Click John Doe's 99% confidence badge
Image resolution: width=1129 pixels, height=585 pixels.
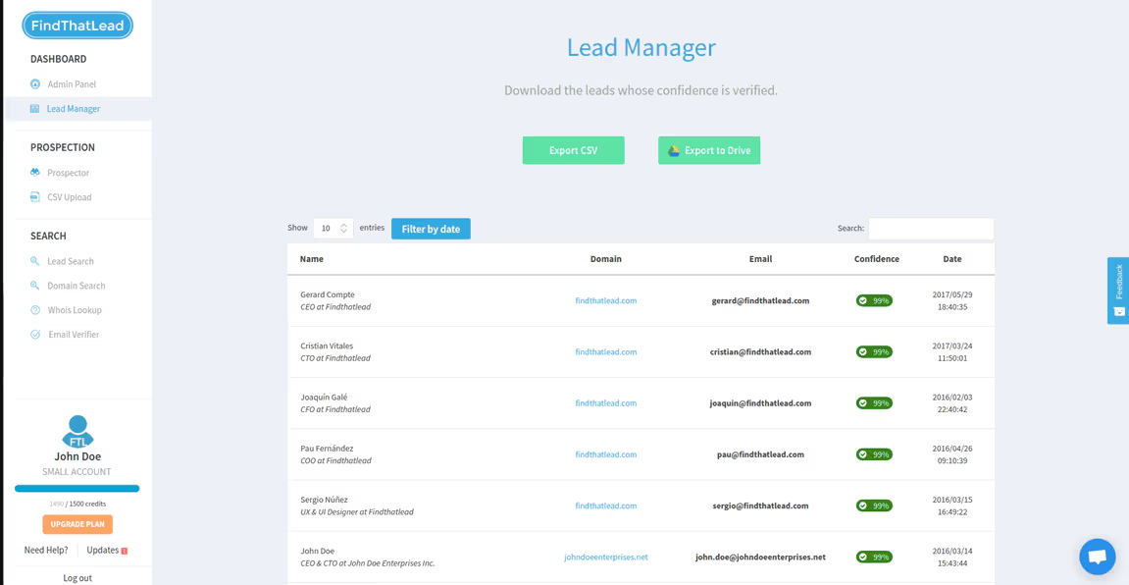point(874,557)
